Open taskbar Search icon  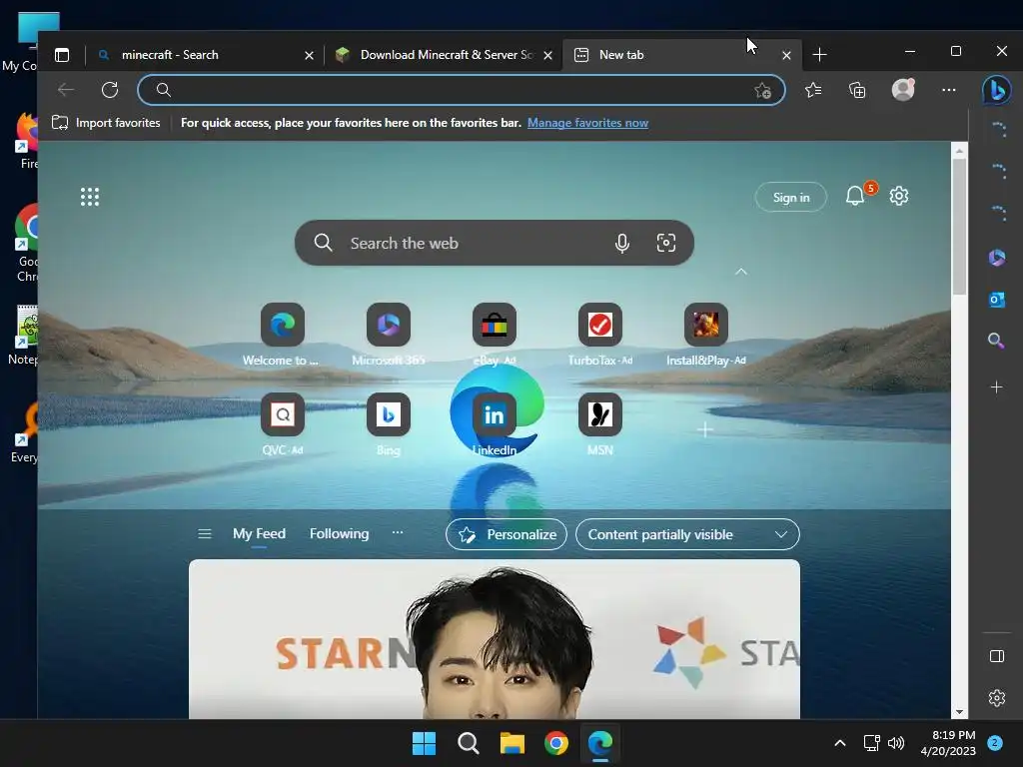click(468, 743)
